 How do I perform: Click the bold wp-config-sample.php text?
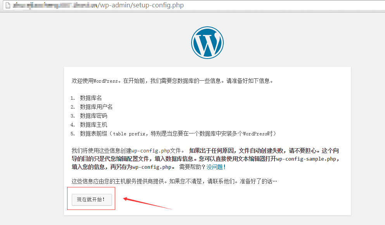(x=306, y=159)
